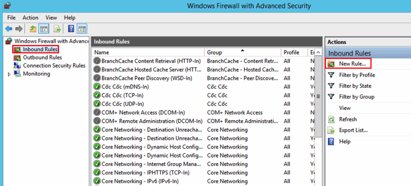The height and width of the screenshot is (186, 411).
Task: Click Export List... in Actions pane
Action: click(353, 130)
